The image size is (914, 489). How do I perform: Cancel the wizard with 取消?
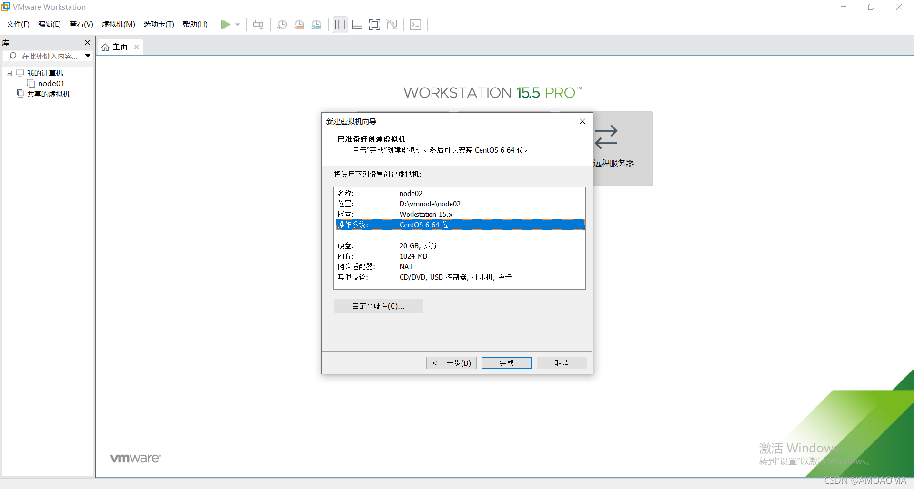pos(562,363)
